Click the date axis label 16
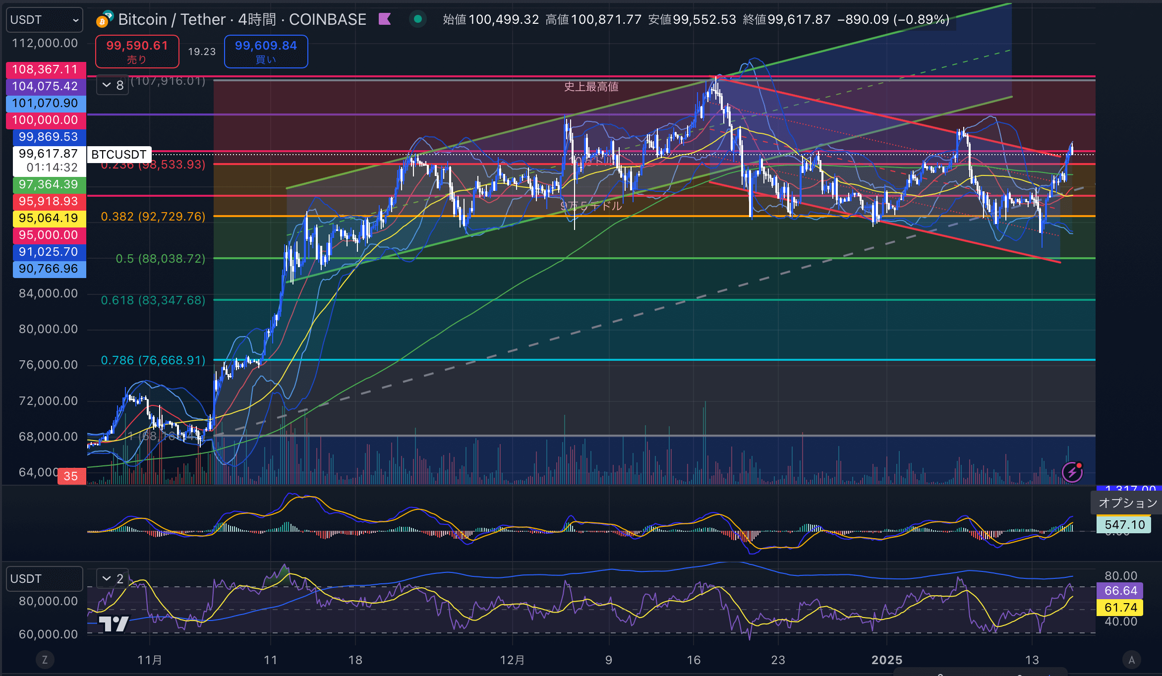Viewport: 1162px width, 676px height. (x=694, y=660)
